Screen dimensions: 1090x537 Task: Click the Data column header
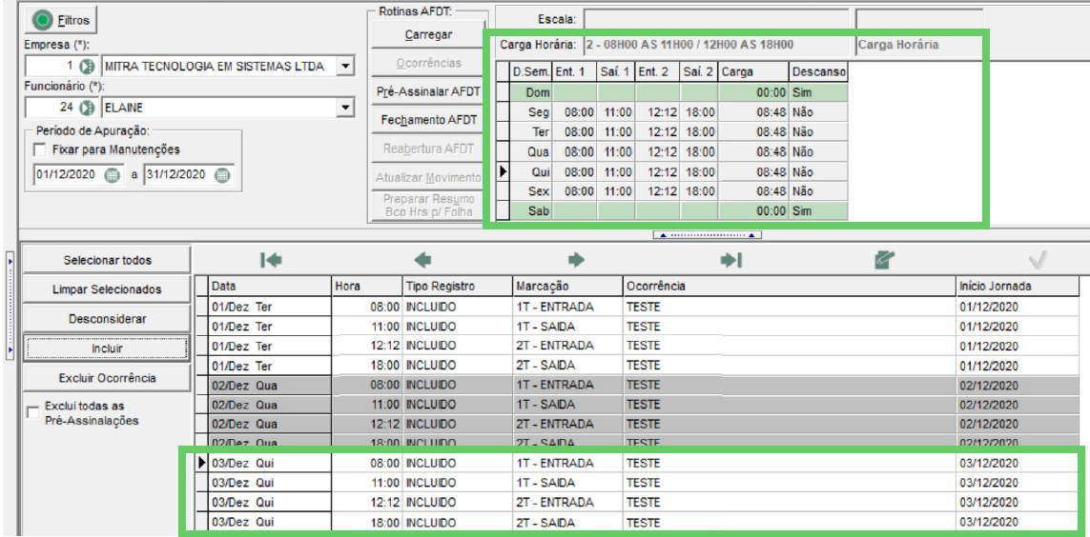[270, 286]
